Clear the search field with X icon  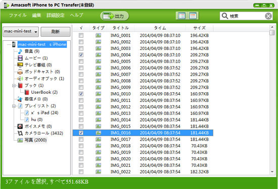[268, 16]
